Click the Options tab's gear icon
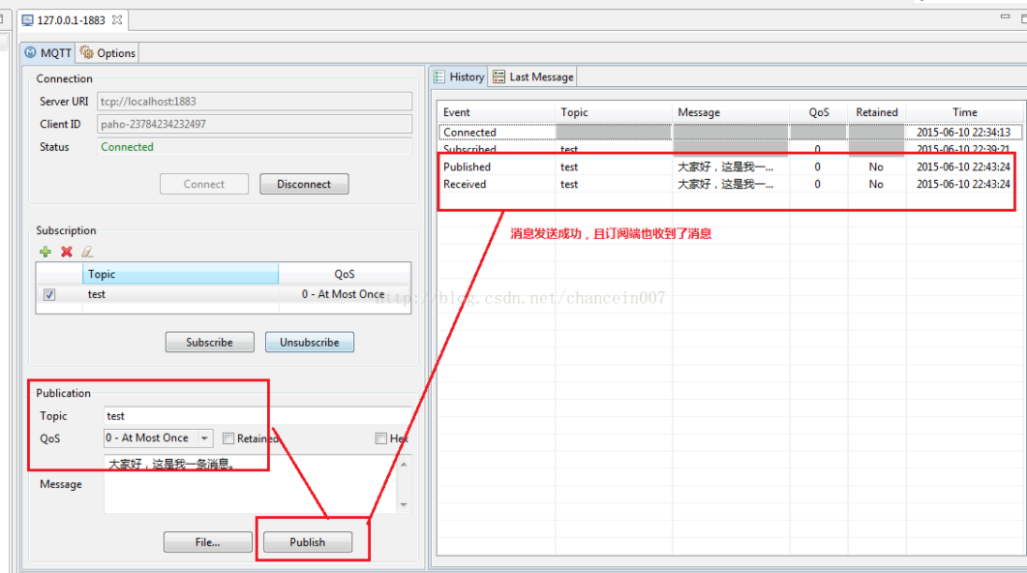This screenshot has height=573, width=1027. point(86,52)
